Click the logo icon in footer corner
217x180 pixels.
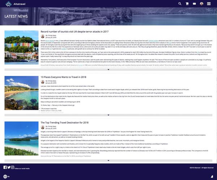(x=212, y=176)
